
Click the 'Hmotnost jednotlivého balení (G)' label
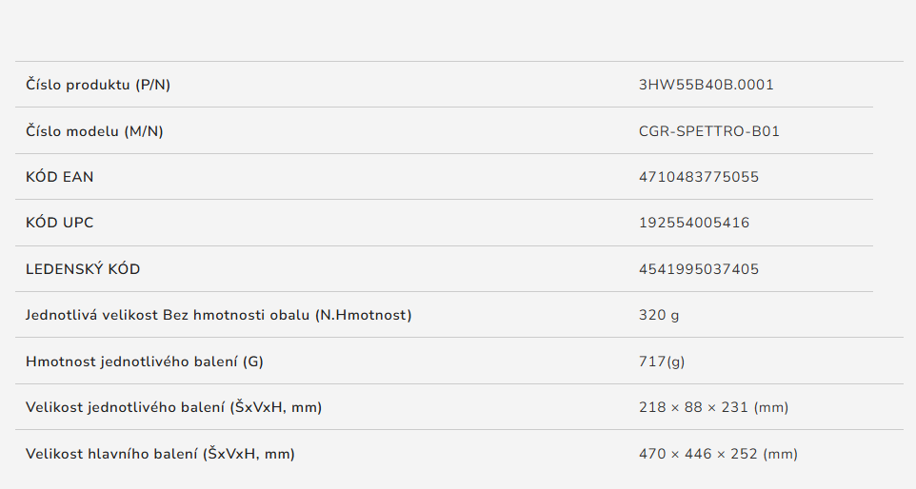pyautogui.click(x=144, y=362)
